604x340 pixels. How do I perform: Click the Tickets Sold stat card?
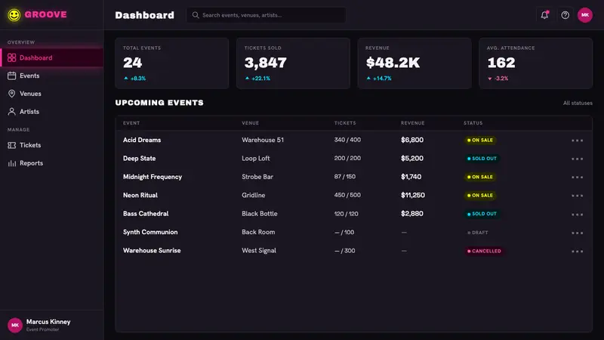click(x=293, y=63)
